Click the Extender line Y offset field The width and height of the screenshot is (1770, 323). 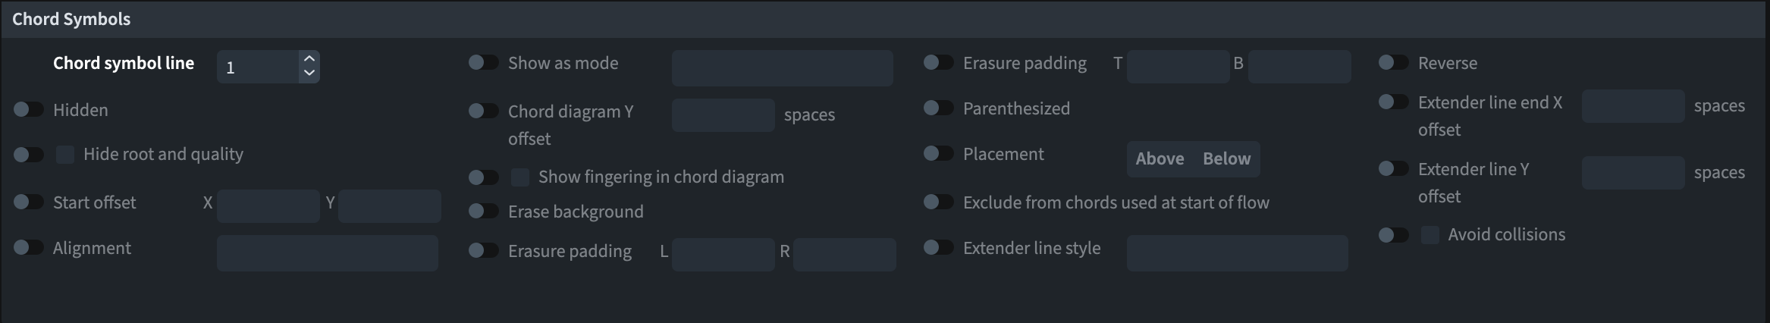click(1633, 173)
